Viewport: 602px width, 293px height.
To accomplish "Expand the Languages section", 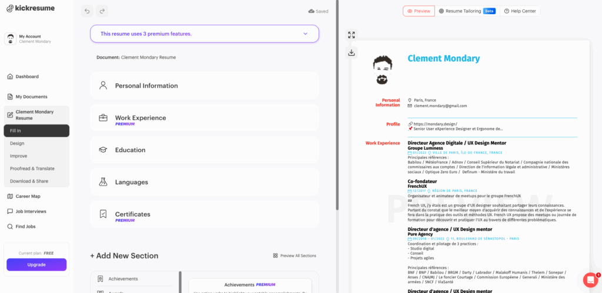I will tap(204, 182).
